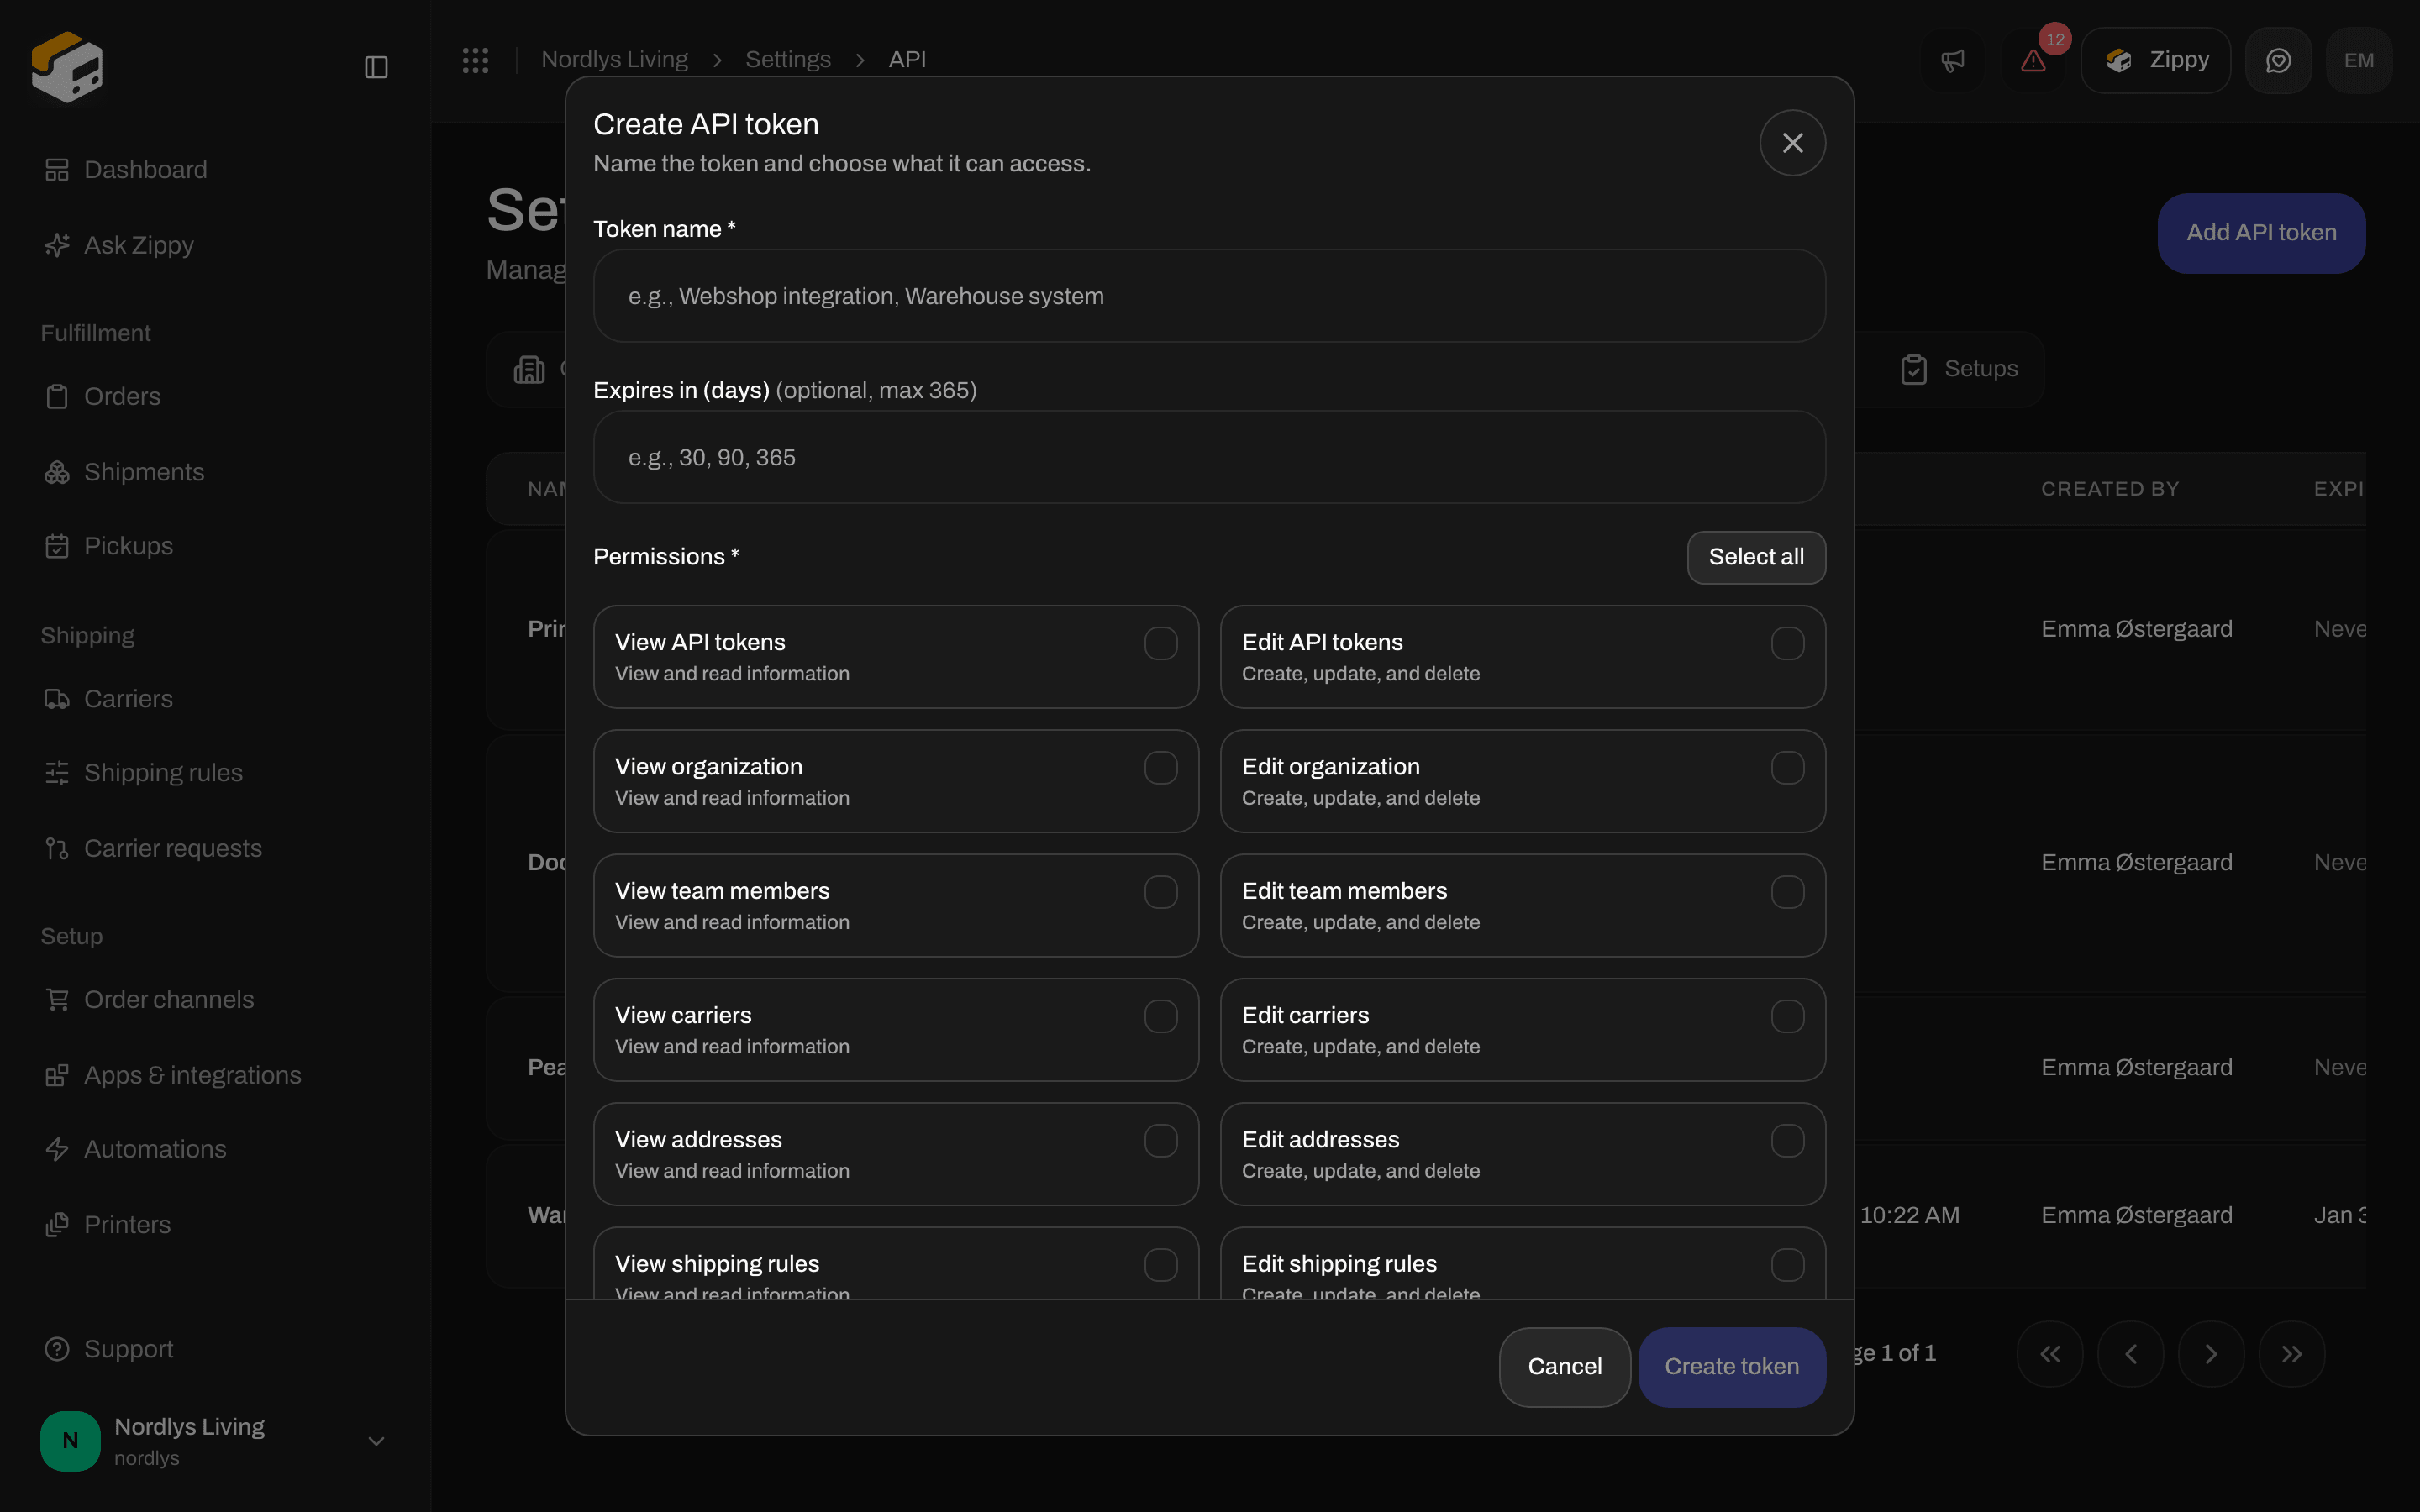Open the Zippy assistant button
Viewport: 2420px width, 1512px height.
(2155, 60)
